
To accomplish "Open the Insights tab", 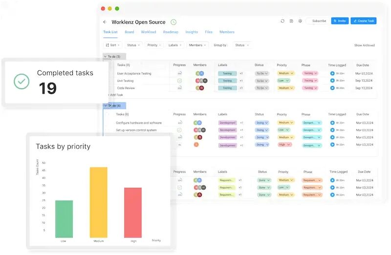I will (192, 32).
